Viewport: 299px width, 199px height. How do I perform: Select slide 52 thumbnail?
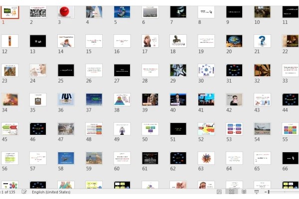206,129
